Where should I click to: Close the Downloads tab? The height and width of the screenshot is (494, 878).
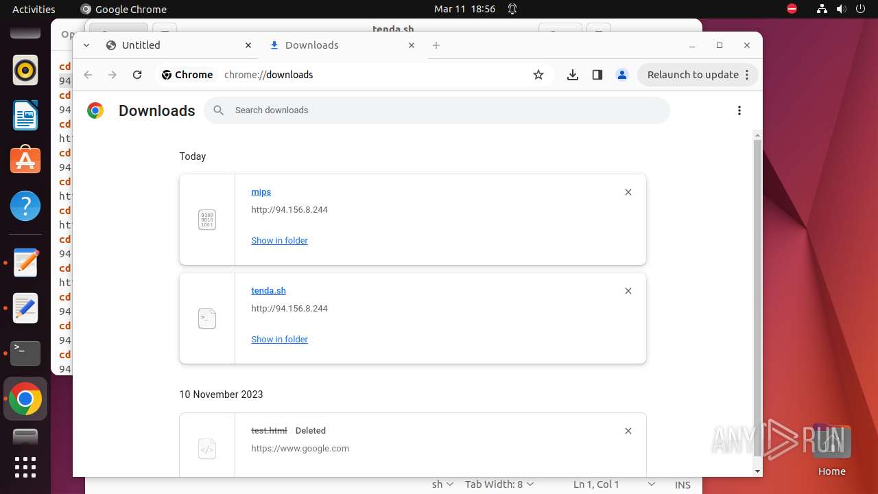click(x=412, y=45)
